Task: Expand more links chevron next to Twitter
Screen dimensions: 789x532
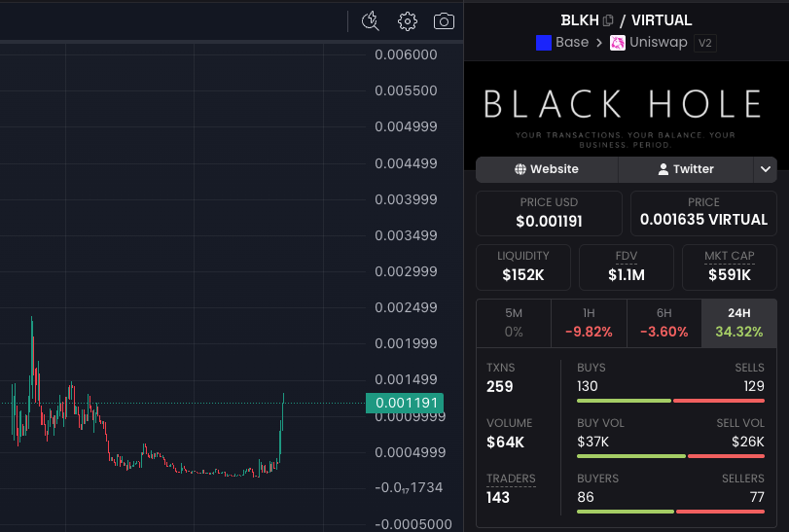Action: [x=766, y=169]
